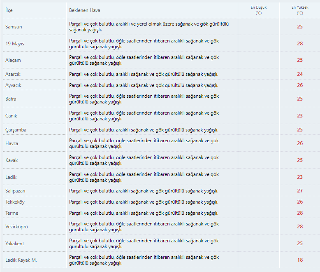Click Kavak's highest temperature 25
The image size is (320, 272).
pos(300,160)
